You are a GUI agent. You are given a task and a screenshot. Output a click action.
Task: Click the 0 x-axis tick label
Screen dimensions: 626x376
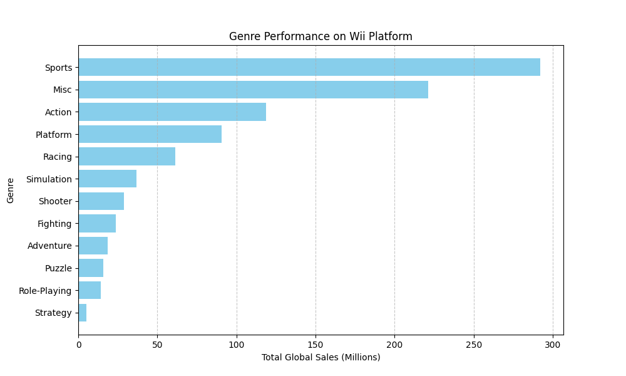(x=78, y=343)
